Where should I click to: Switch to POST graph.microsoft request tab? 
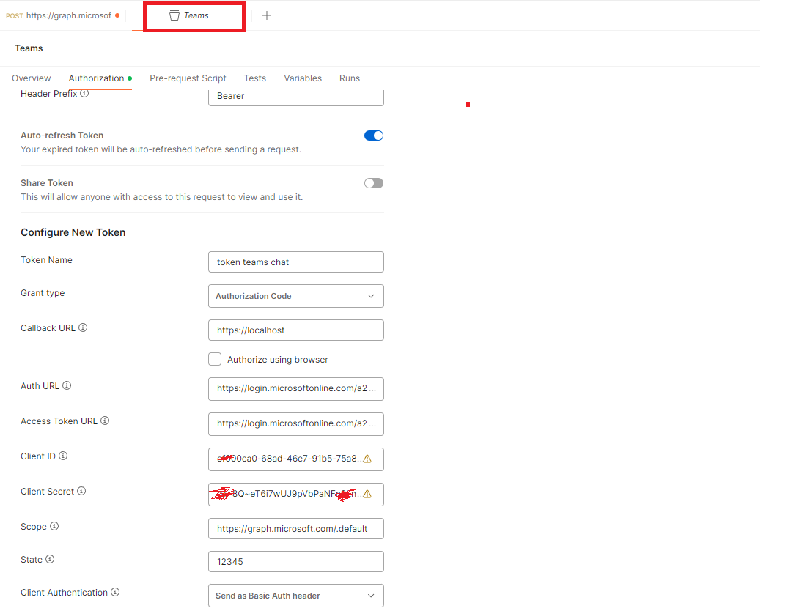pyautogui.click(x=62, y=15)
